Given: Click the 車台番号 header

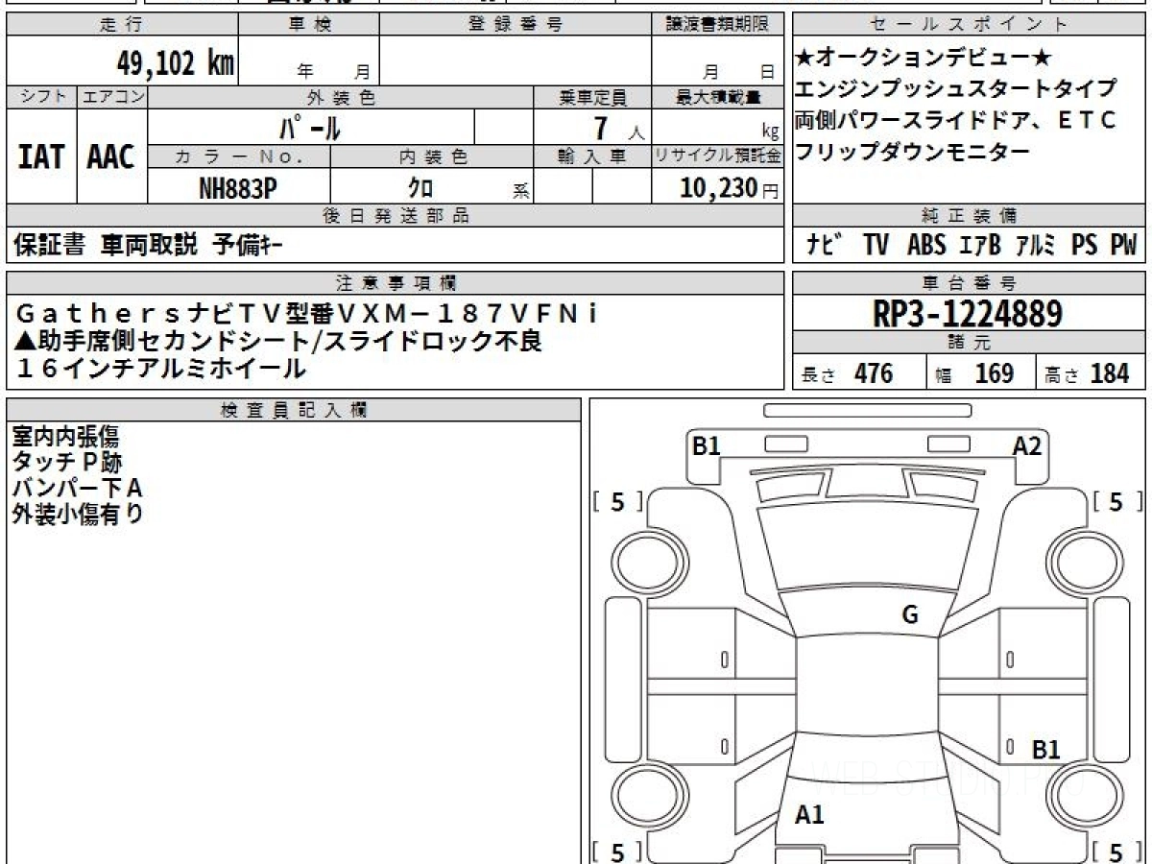Looking at the screenshot, I should click(x=970, y=282).
